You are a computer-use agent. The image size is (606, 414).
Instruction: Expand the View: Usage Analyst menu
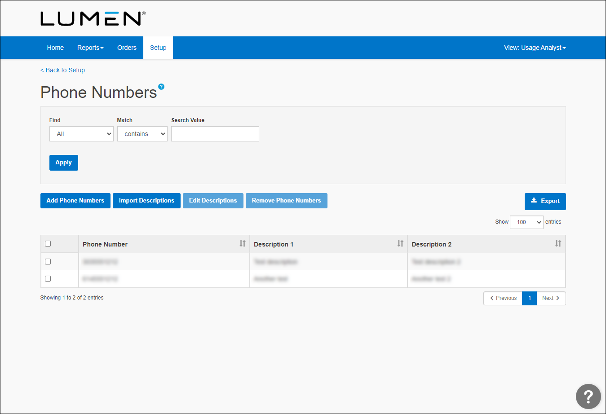(x=535, y=48)
